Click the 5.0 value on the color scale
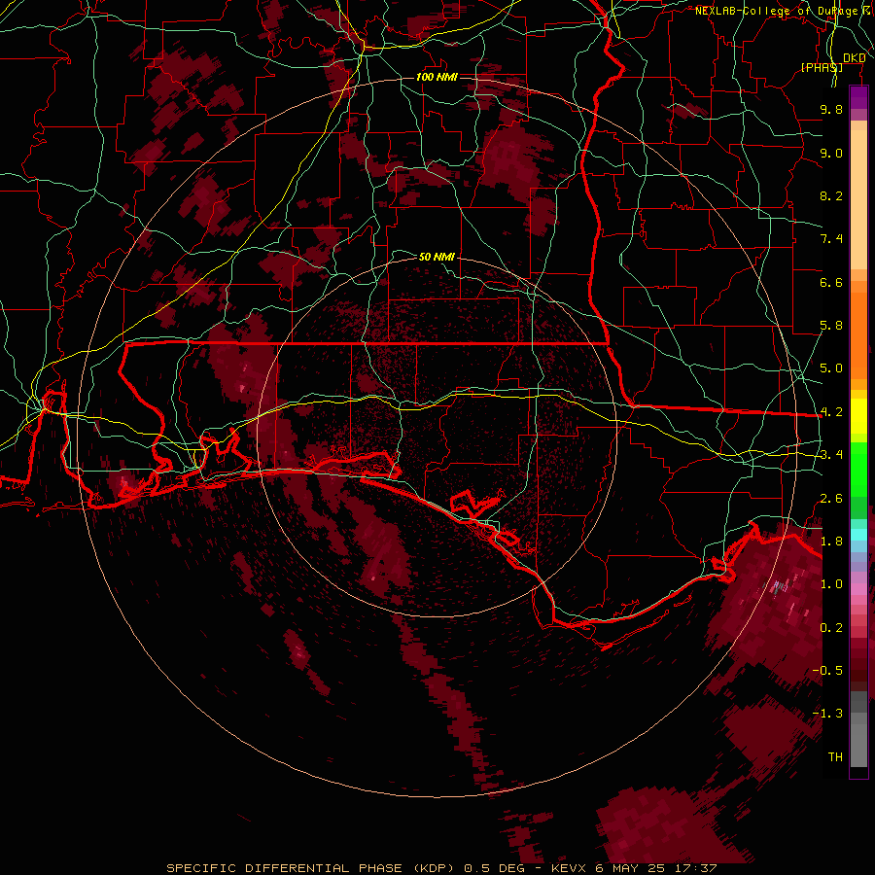The width and height of the screenshot is (875, 875). tap(831, 368)
